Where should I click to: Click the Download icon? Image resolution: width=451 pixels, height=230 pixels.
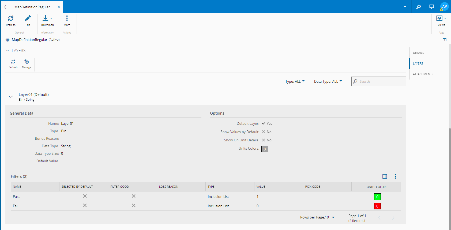pos(46,18)
